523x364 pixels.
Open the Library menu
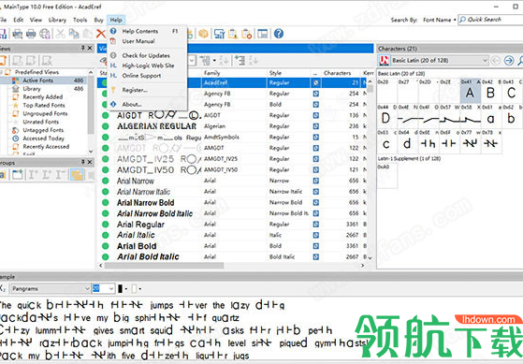(57, 20)
